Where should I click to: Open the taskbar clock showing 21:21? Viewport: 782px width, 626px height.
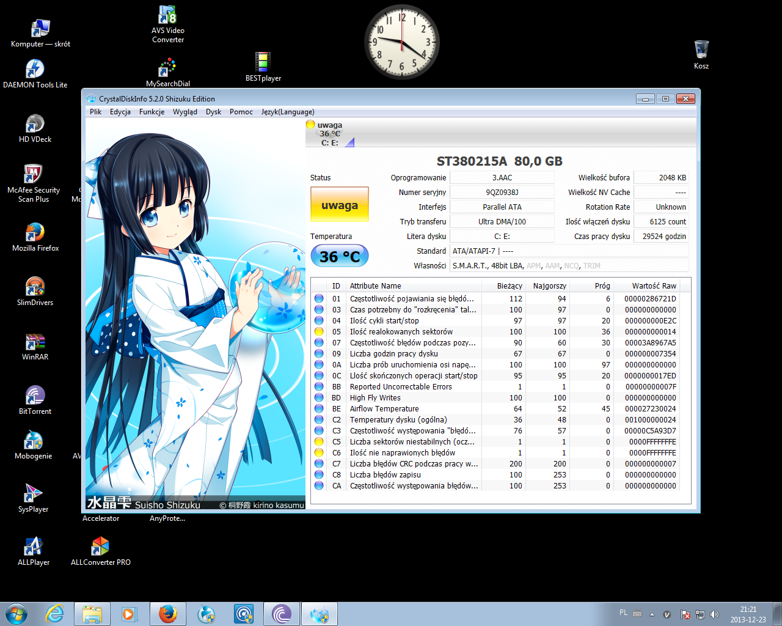(x=748, y=614)
